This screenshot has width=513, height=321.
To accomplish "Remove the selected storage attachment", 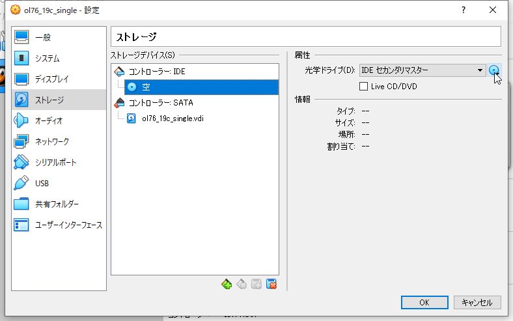I will [271, 284].
